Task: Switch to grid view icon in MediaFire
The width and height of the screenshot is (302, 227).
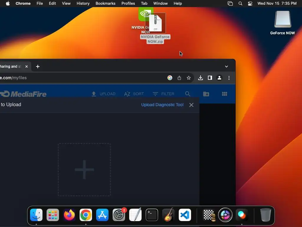Action: coord(224,94)
